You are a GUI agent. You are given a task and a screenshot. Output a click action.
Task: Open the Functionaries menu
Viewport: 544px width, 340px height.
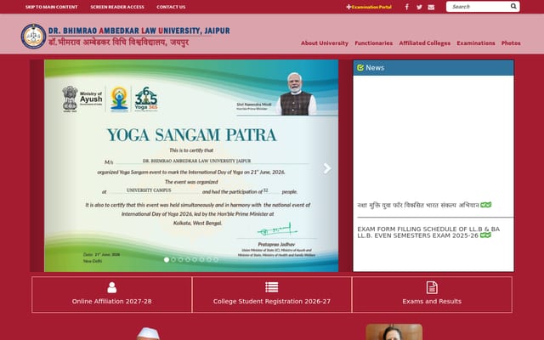374,43
